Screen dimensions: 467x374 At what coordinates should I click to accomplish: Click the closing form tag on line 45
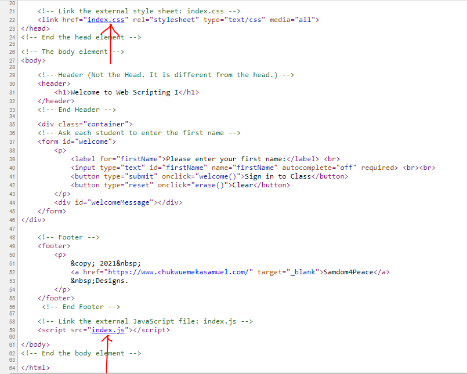click(x=52, y=212)
